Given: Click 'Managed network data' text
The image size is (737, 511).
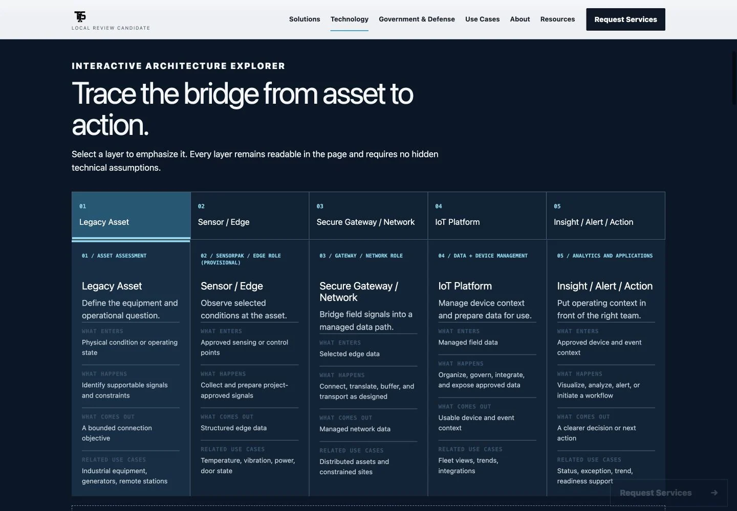Looking at the screenshot, I should (355, 429).
